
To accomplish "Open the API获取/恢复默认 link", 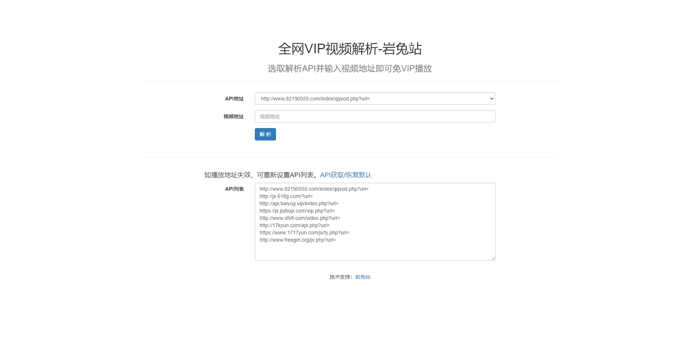I will pyautogui.click(x=346, y=175).
